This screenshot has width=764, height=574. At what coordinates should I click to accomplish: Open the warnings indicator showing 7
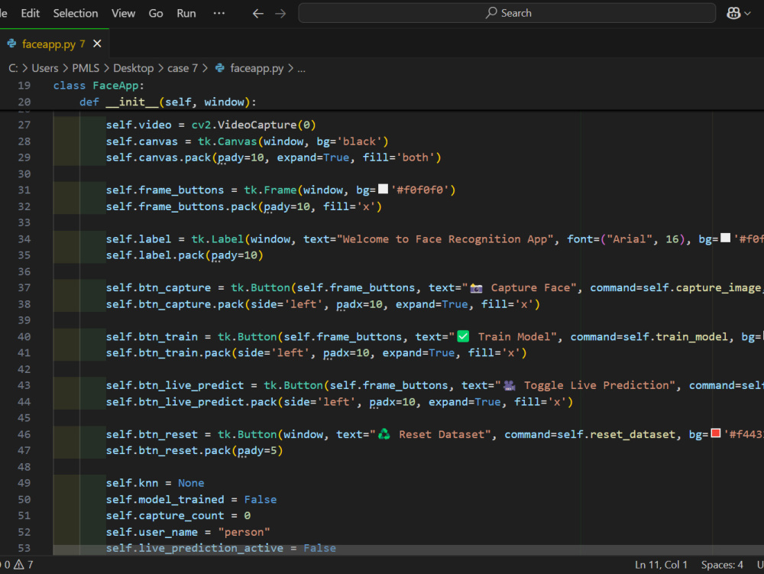[x=24, y=565]
